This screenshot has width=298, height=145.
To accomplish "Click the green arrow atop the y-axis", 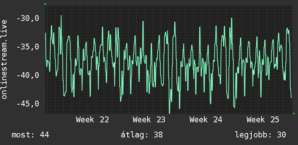I will point(45,4).
